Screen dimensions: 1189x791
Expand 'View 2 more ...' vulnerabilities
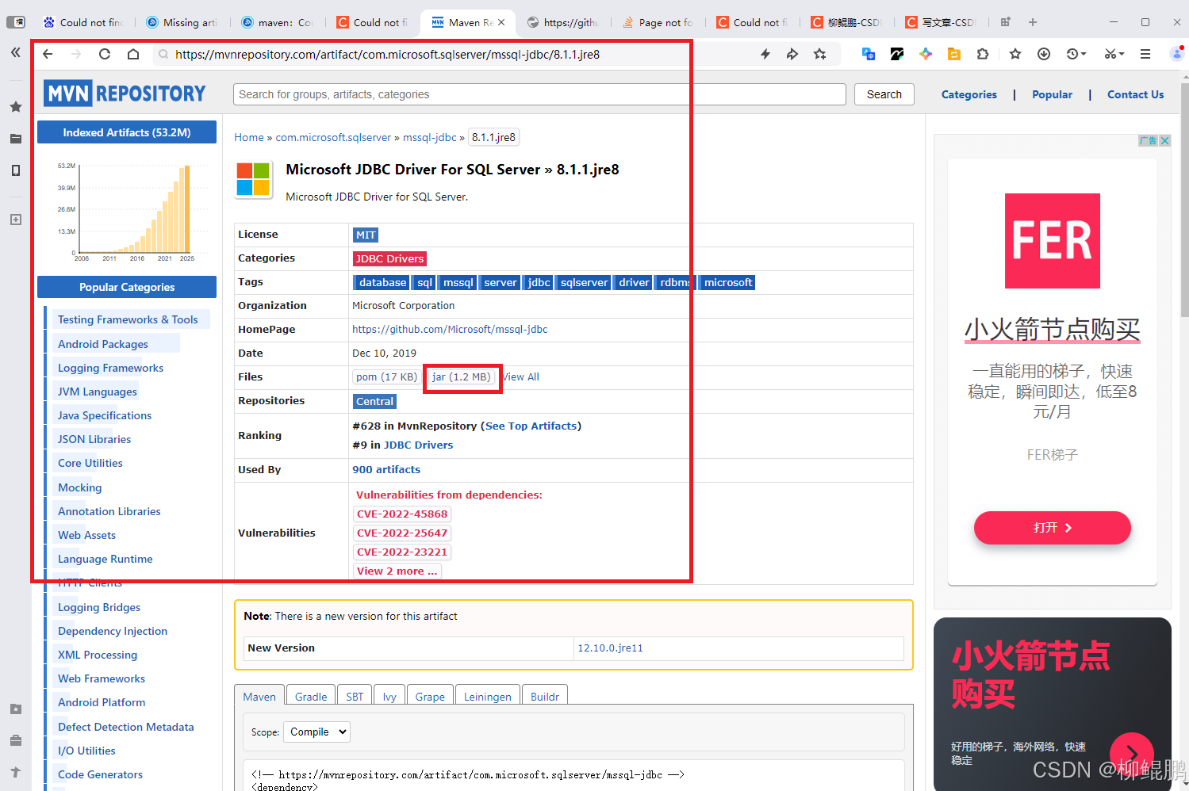(397, 571)
